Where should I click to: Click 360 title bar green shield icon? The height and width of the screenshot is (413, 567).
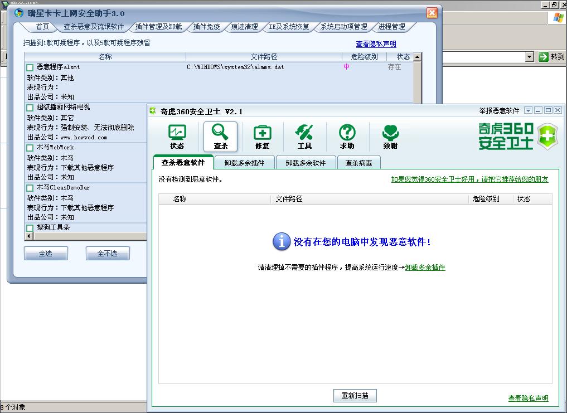click(153, 111)
